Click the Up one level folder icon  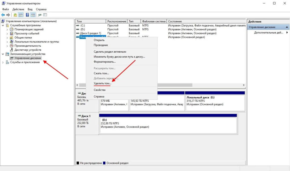15,15
